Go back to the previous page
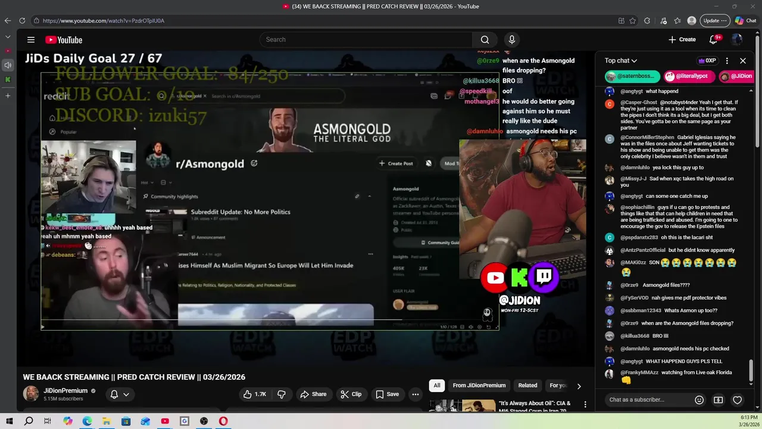 pyautogui.click(x=8, y=21)
